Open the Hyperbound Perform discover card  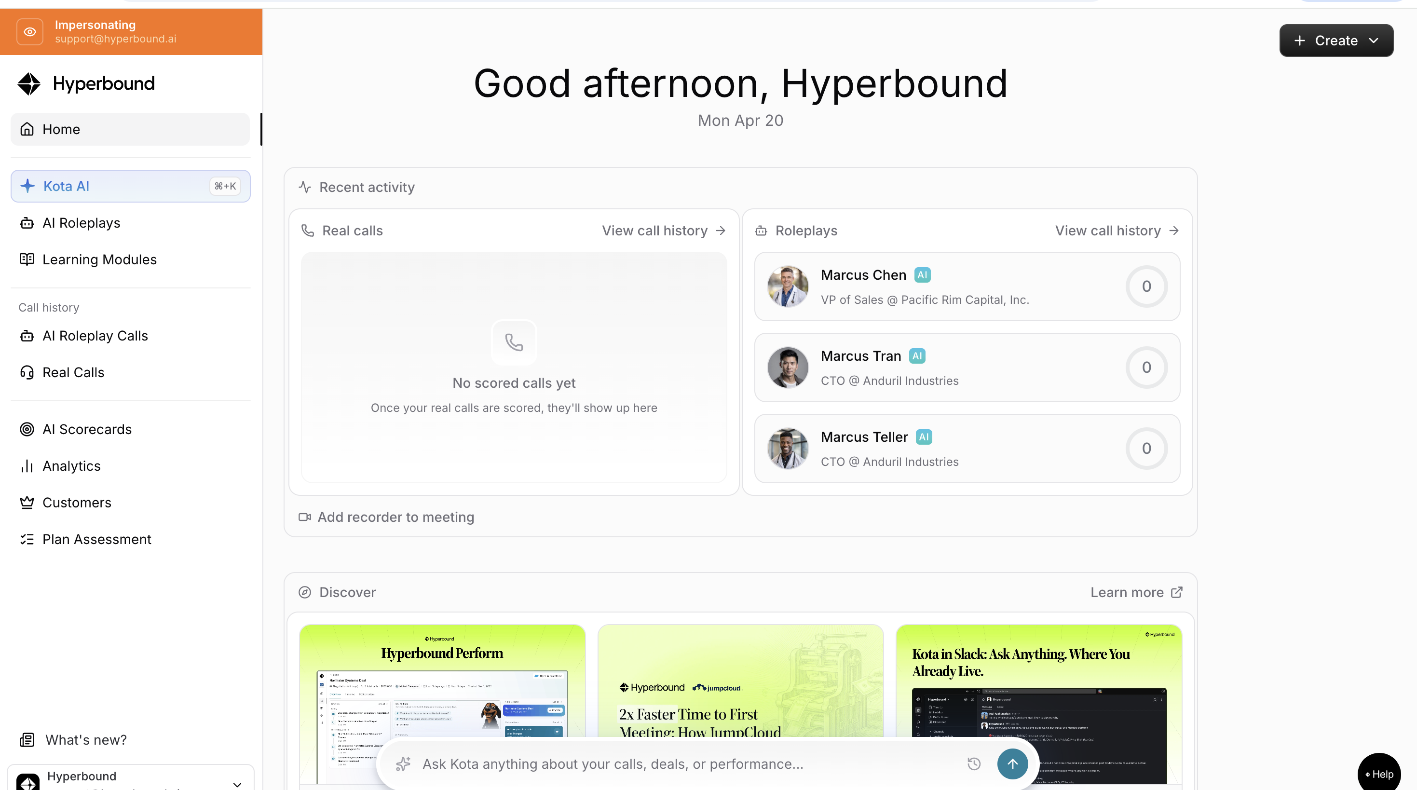click(442, 707)
